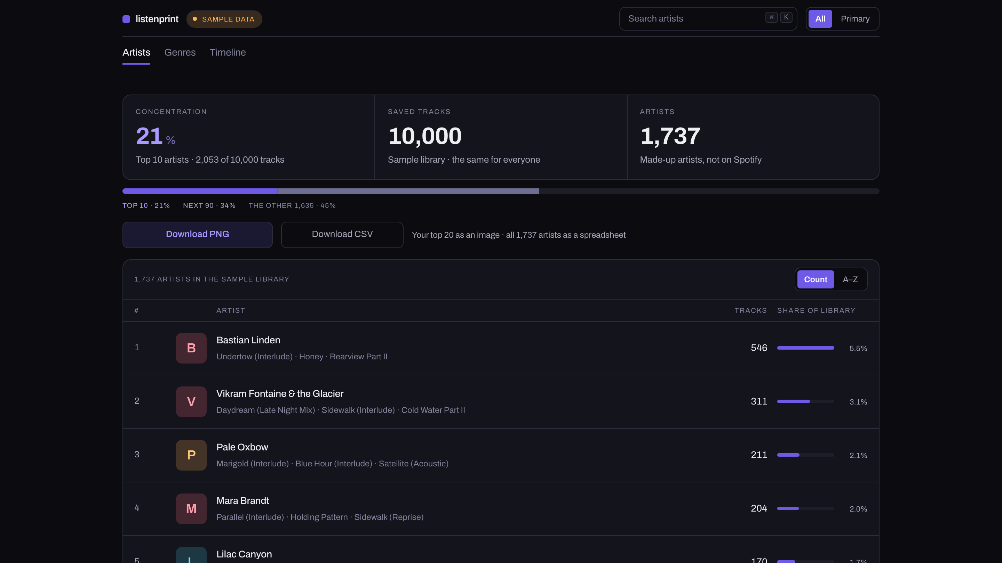
Task: Select the Mara Brandt artist name
Action: 243,501
